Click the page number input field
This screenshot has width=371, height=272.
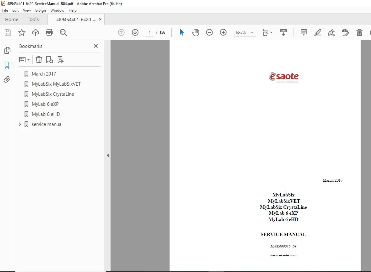point(149,32)
